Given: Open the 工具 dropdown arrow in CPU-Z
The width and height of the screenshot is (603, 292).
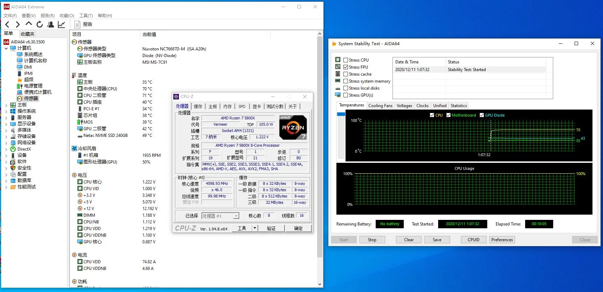Looking at the screenshot, I should [x=255, y=228].
